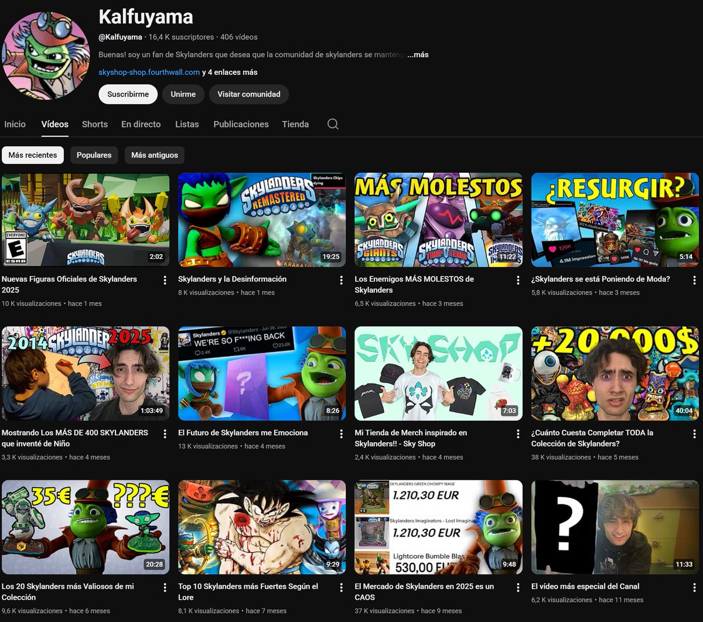703x622 pixels.
Task: Select the 'Más recientes' filter chip
Action: (x=32, y=155)
